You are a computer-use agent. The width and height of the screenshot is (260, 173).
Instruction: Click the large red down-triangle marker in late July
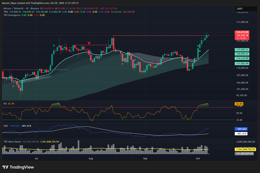tap(89, 43)
